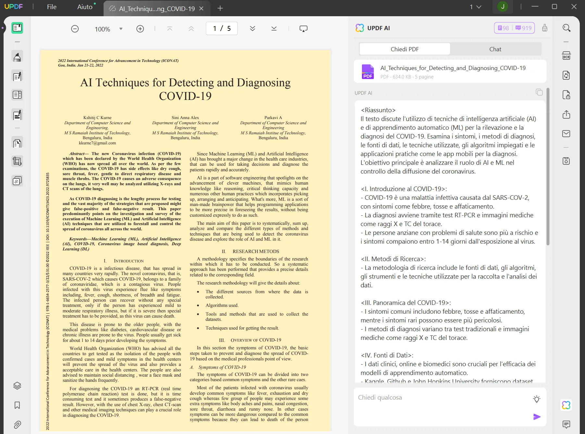Viewport: 585px width, 434px height.
Task: Click '<II. Metodi di Ricerca>:' heading
Action: pyautogui.click(x=393, y=259)
